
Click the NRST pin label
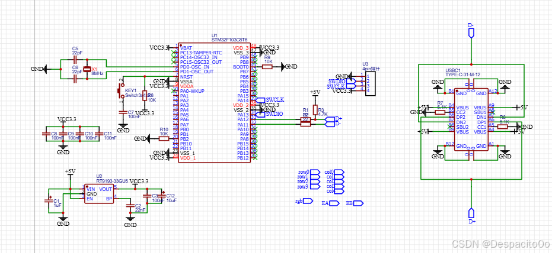(x=186, y=76)
